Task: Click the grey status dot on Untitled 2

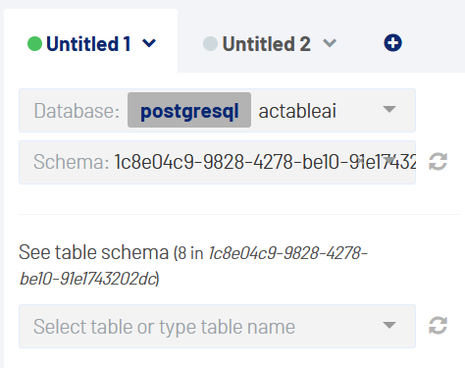Action: (210, 43)
